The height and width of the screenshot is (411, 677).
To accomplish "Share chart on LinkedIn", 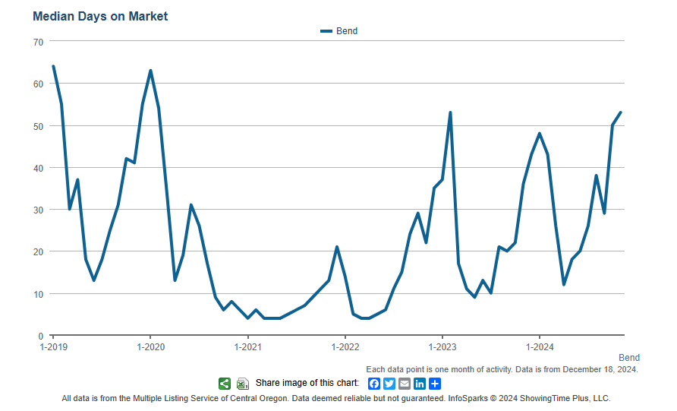I will coord(420,384).
